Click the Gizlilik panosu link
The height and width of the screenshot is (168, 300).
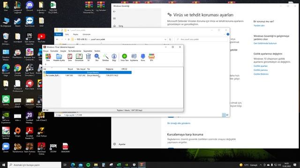click(x=261, y=70)
